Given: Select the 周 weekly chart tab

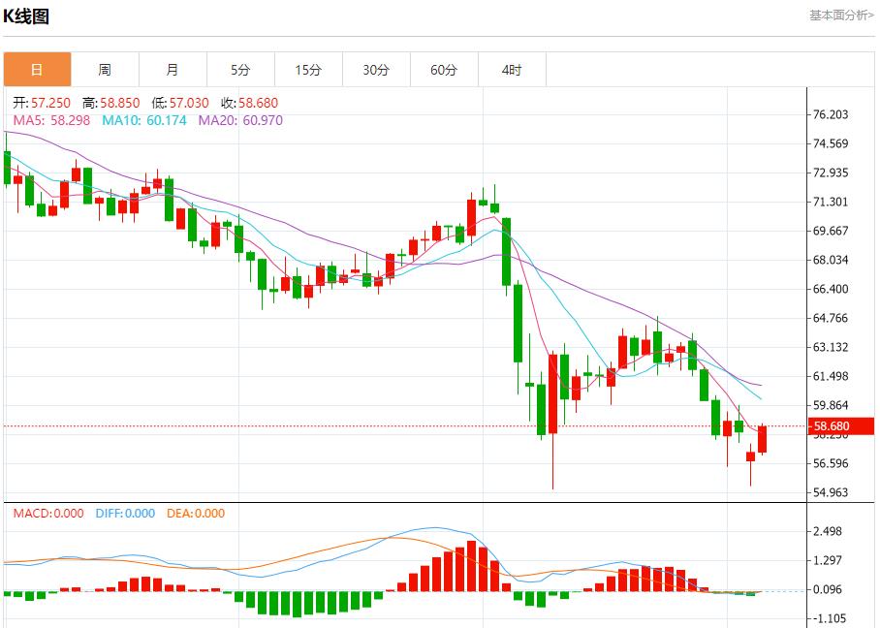Looking at the screenshot, I should pyautogui.click(x=105, y=70).
